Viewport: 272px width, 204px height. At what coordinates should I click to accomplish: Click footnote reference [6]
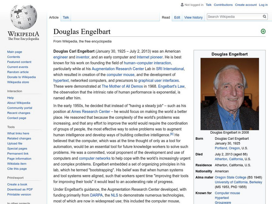coord(172,134)
